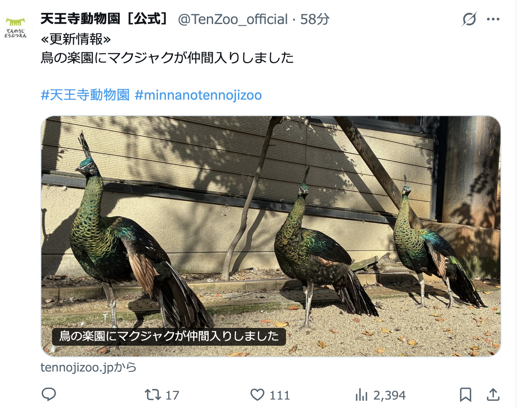Open the three-dot more options menu
The height and width of the screenshot is (408, 520).
[x=493, y=19]
